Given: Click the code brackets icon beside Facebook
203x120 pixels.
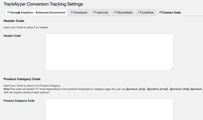Looking at the screenshot, I should (72, 12).
